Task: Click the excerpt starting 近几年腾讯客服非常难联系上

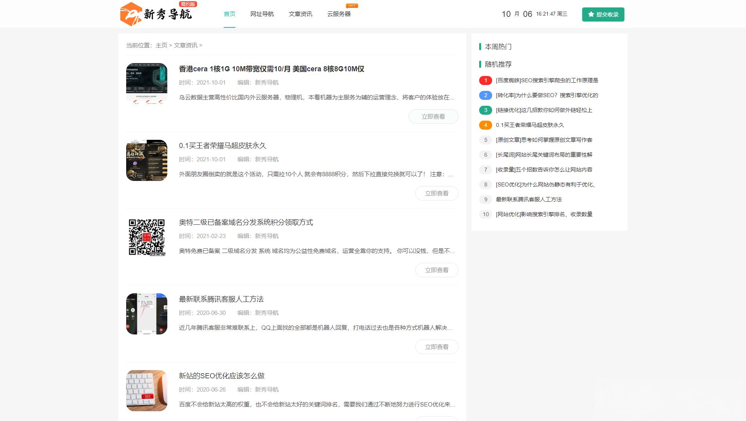Action: tap(316, 328)
